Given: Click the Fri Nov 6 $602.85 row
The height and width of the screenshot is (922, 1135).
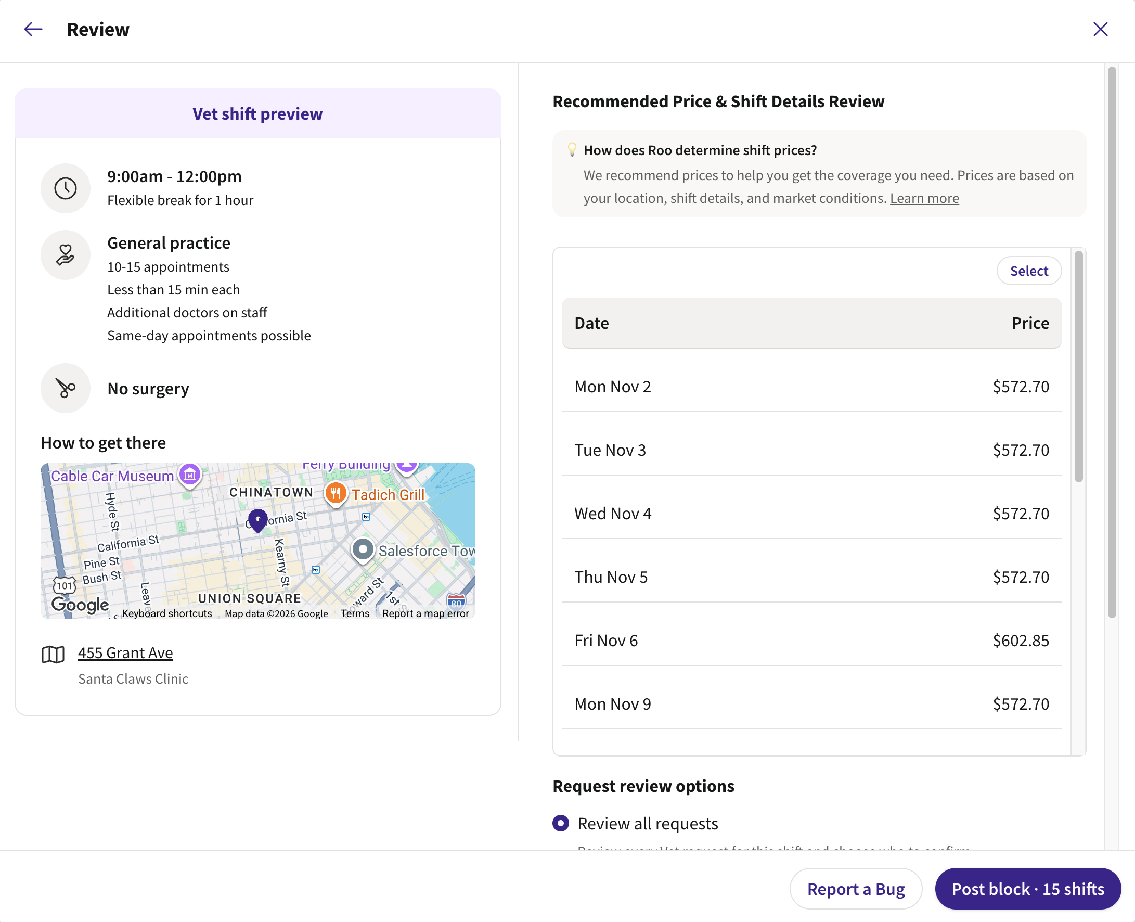Looking at the screenshot, I should tap(811, 641).
